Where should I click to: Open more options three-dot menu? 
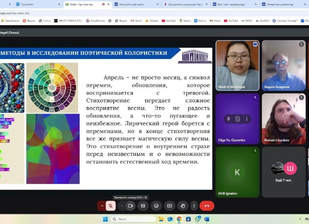tap(194, 206)
